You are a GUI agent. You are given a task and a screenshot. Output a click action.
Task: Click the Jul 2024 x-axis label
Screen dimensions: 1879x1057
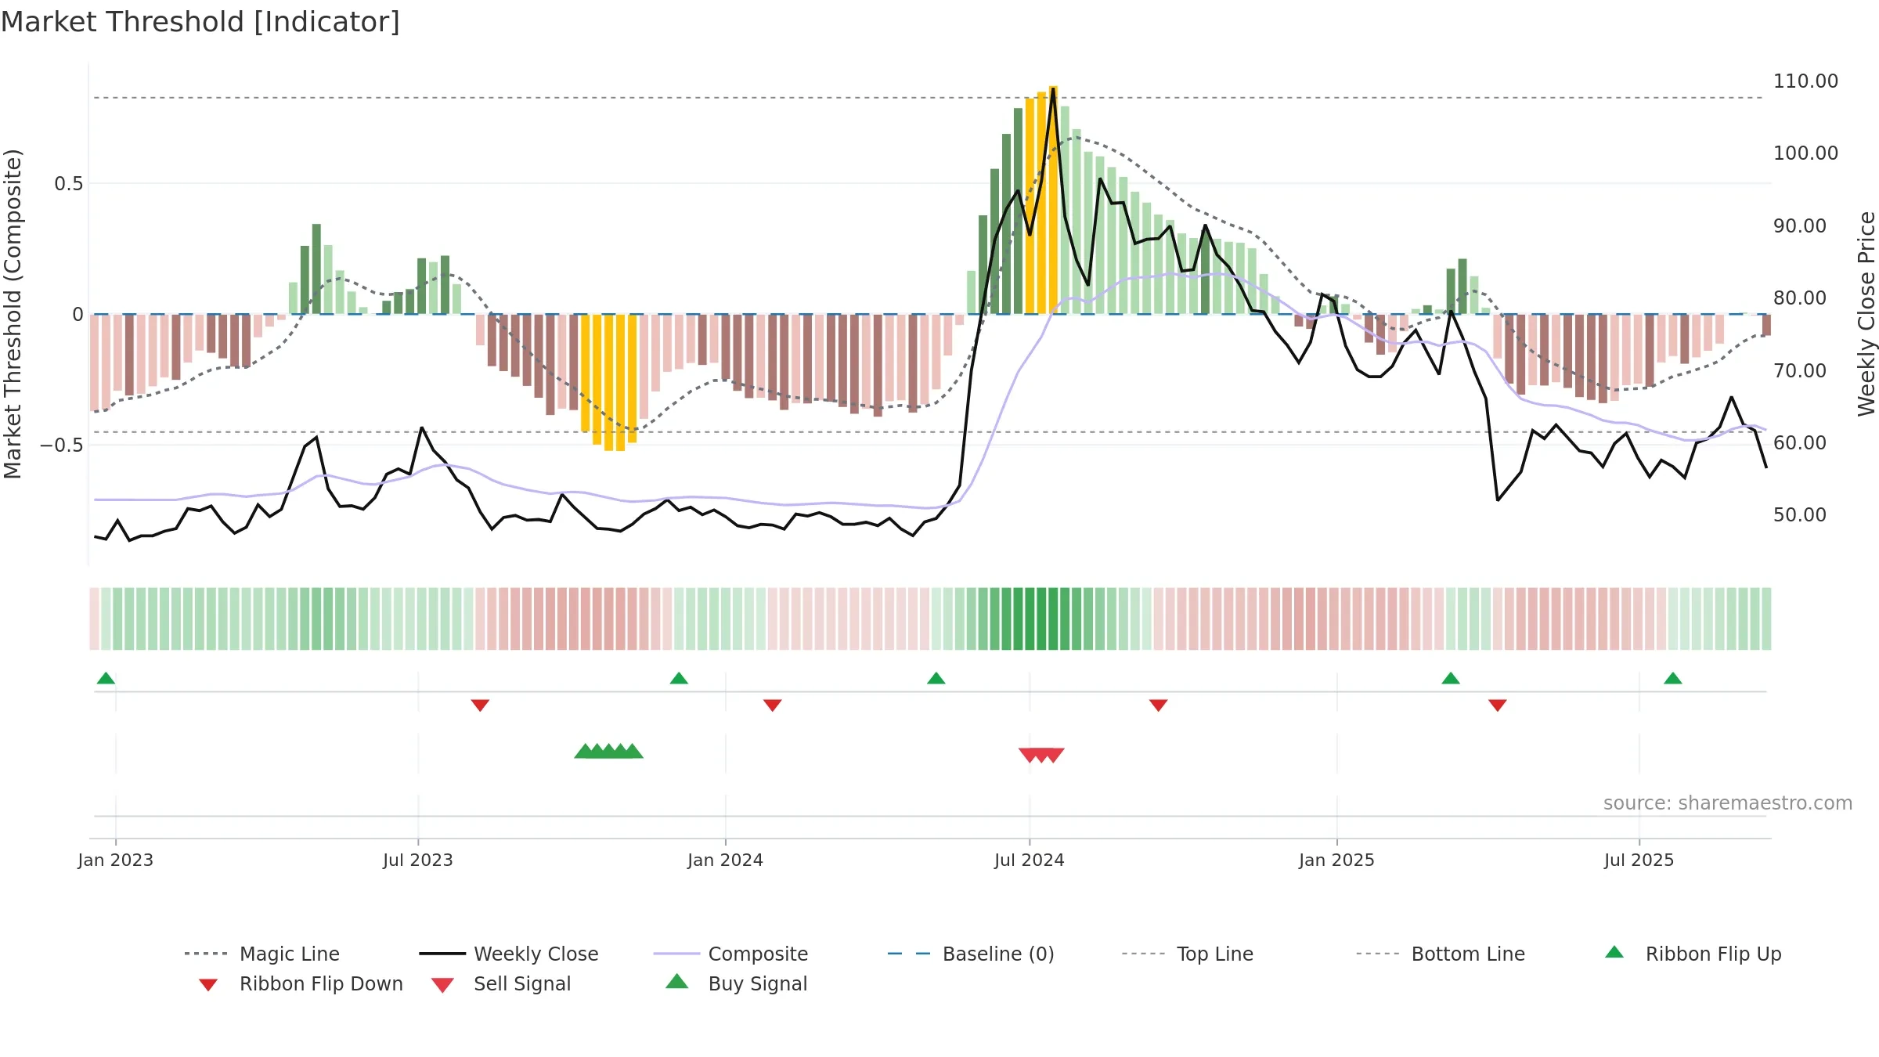(1030, 860)
